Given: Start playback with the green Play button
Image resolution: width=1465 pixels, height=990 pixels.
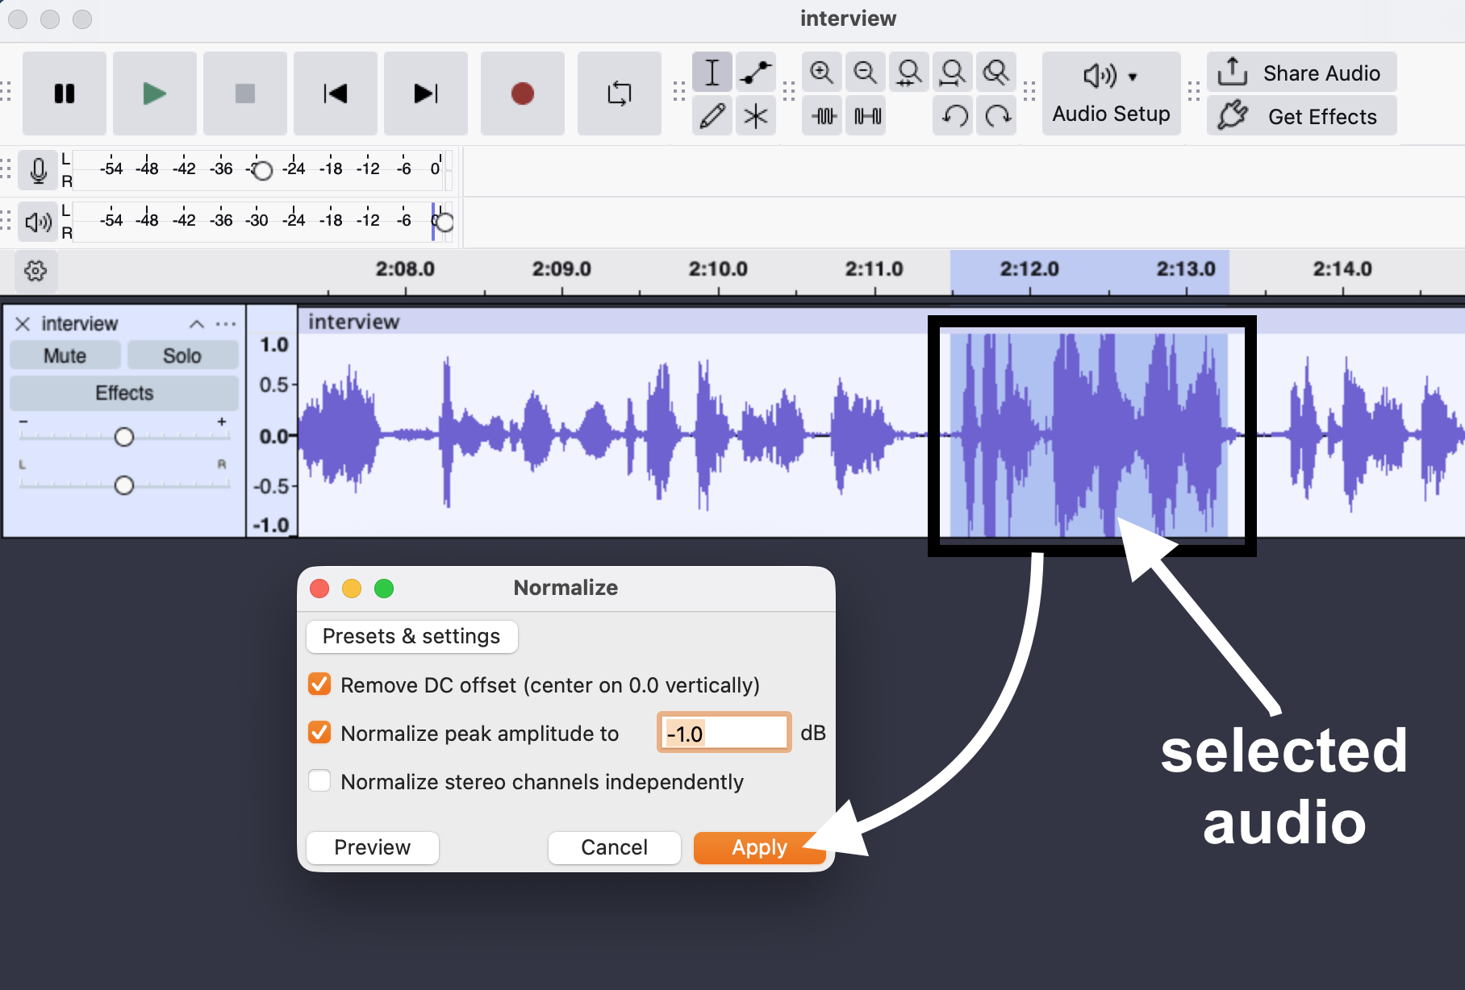Looking at the screenshot, I should [155, 94].
